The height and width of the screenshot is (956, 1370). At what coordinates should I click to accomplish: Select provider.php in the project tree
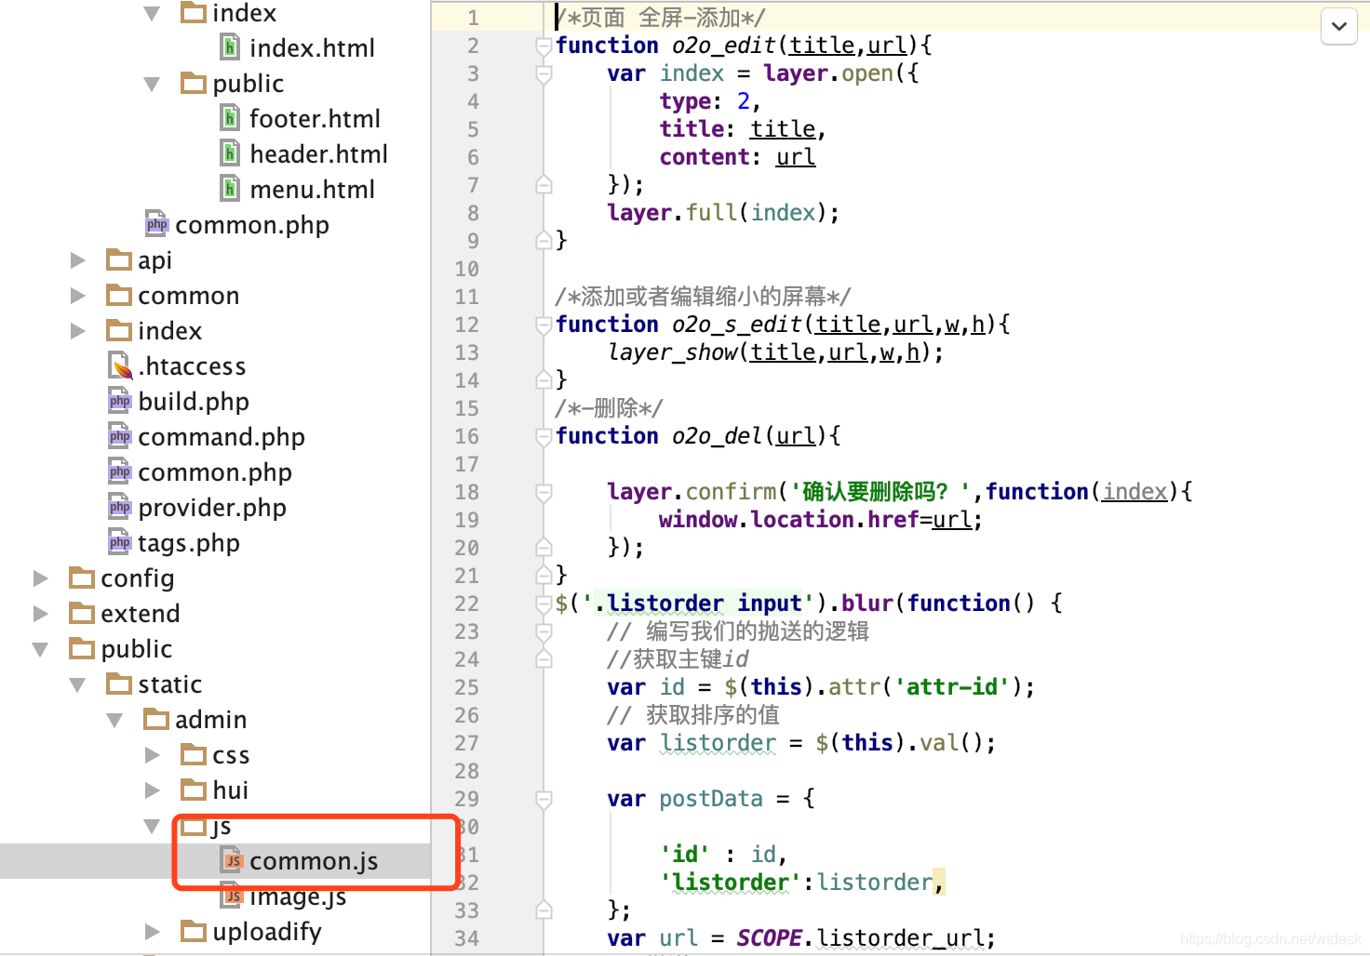[212, 508]
